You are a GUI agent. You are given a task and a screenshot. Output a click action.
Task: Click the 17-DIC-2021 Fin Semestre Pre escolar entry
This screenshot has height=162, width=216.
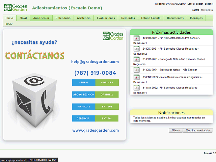[171, 40]
